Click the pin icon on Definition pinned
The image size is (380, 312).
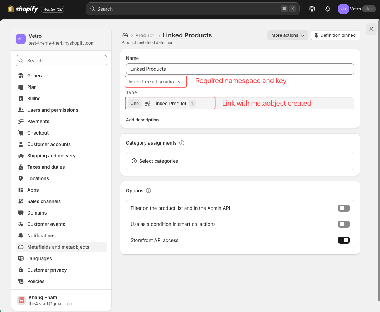click(x=316, y=35)
